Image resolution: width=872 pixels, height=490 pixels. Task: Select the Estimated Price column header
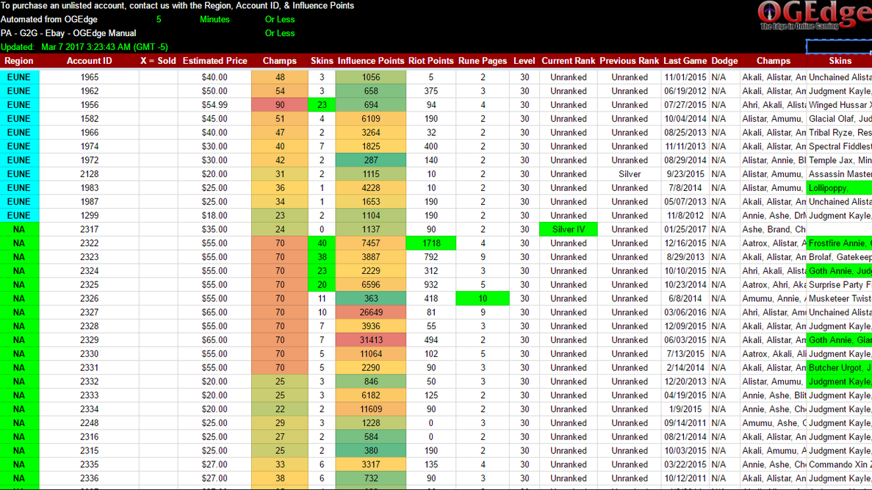point(215,61)
